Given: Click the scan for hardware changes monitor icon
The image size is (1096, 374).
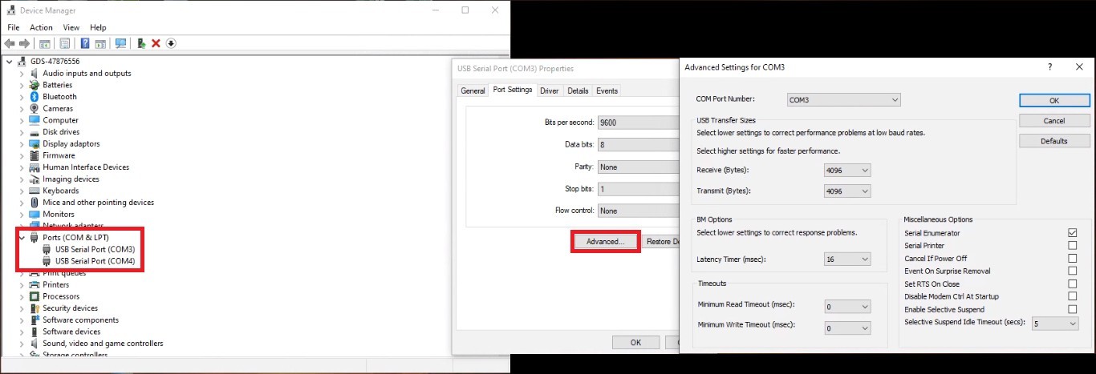Looking at the screenshot, I should click(120, 43).
